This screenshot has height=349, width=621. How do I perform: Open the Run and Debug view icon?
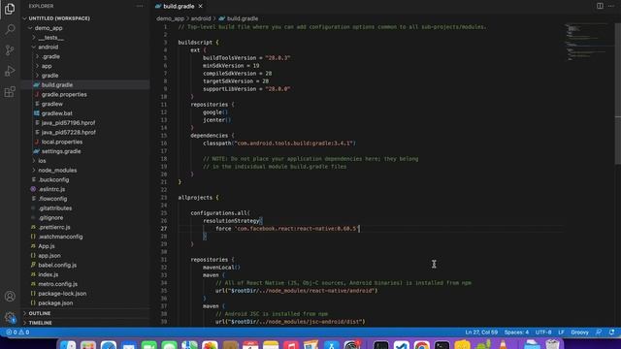tap(10, 71)
